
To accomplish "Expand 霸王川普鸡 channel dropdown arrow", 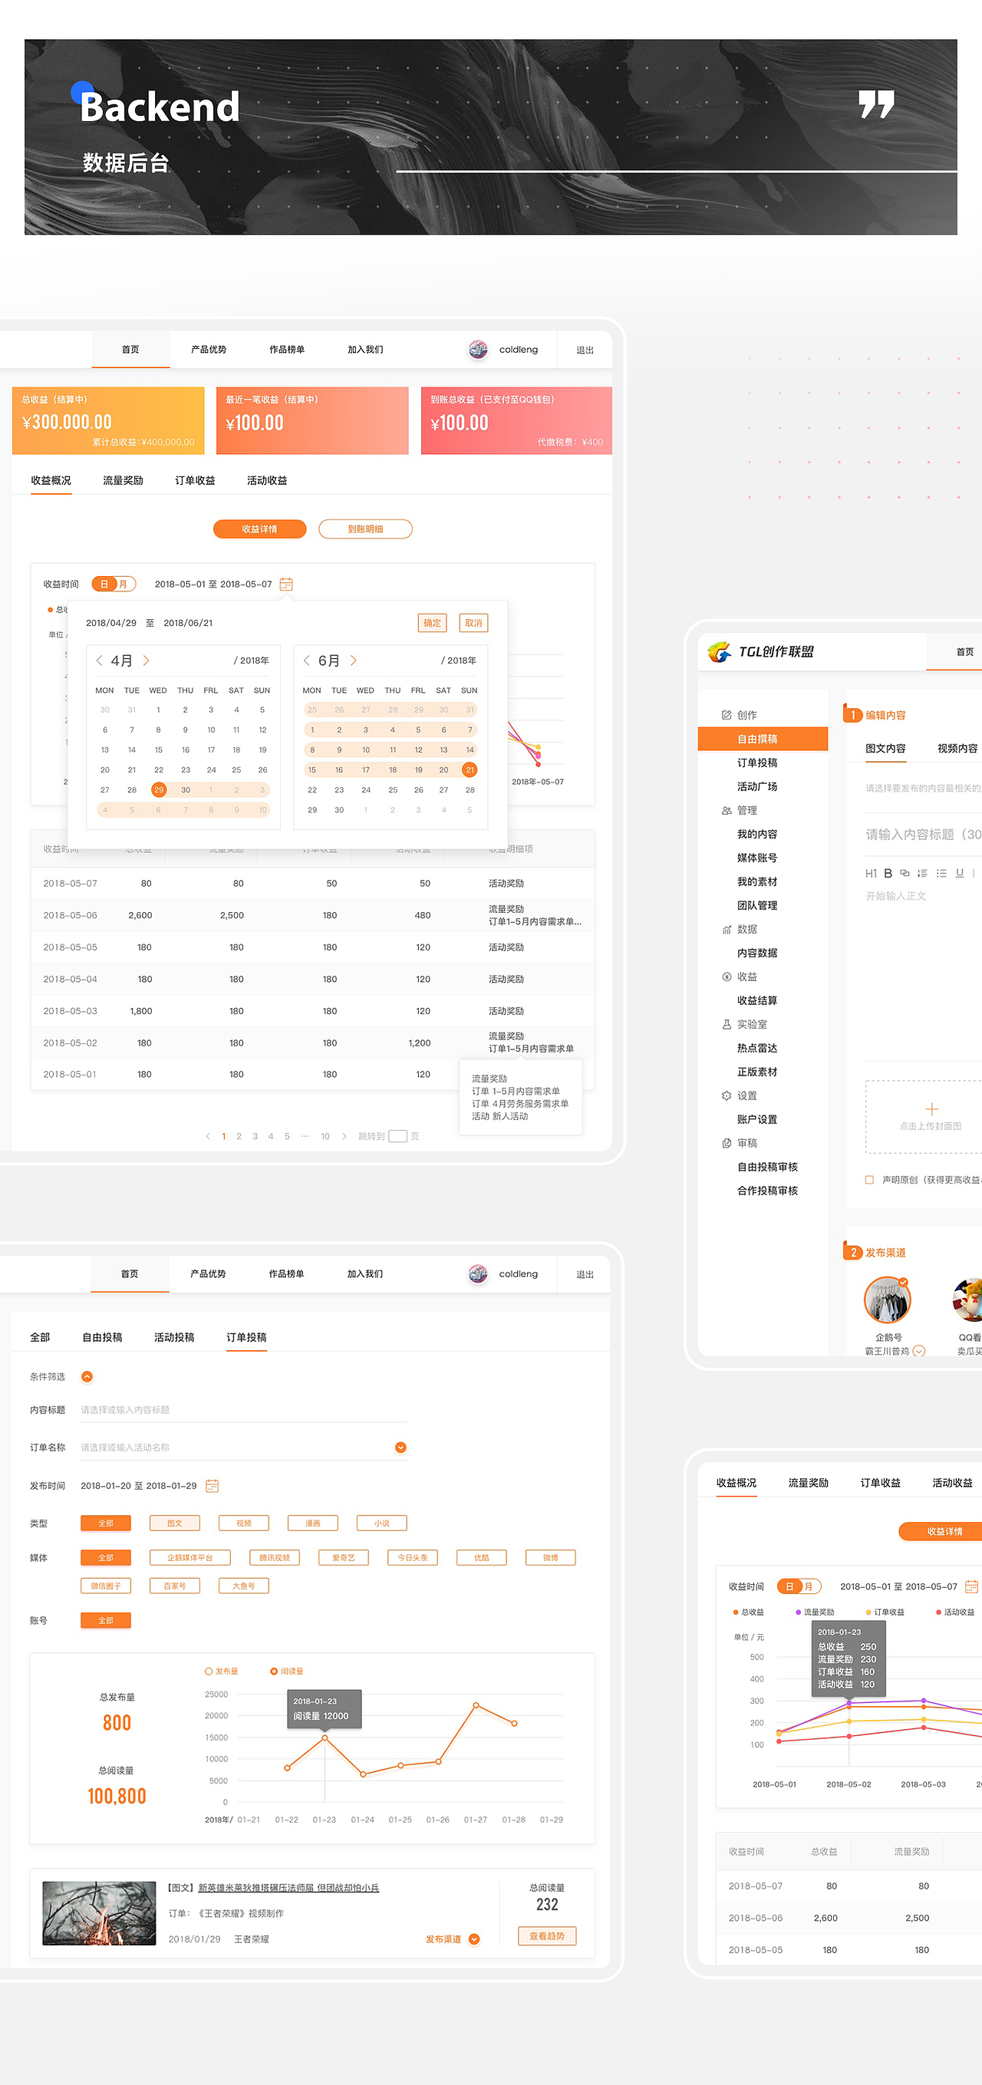I will pos(919,1351).
